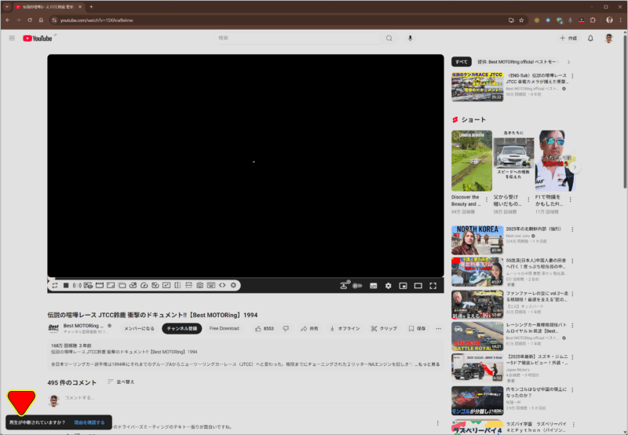Toggle subtitles with the captions button
Image resolution: width=628 pixels, height=435 pixels.
[374, 286]
